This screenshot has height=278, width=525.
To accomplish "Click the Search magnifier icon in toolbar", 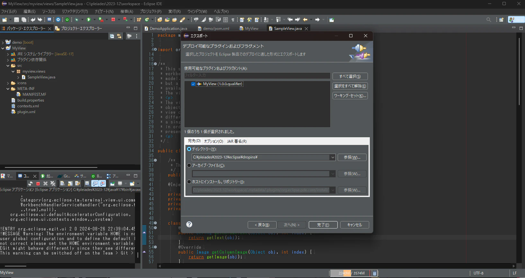I will coord(489,20).
